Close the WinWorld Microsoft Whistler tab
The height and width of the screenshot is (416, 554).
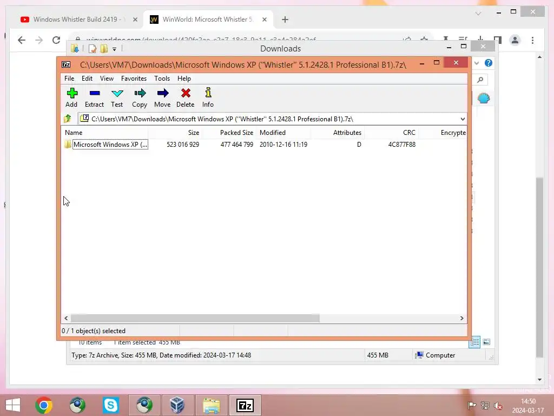pyautogui.click(x=264, y=19)
